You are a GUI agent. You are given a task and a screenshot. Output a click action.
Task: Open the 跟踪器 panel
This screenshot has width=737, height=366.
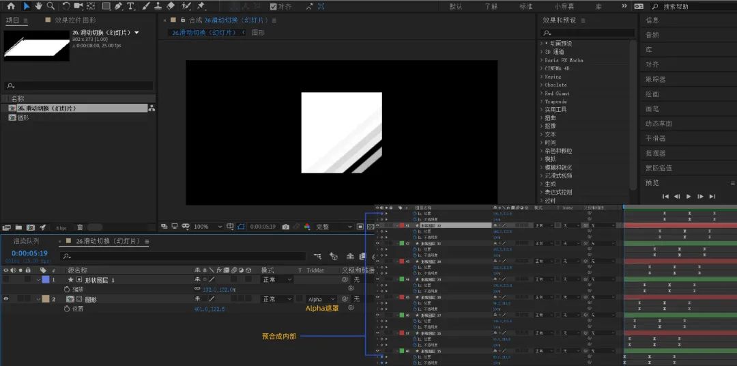click(x=655, y=79)
